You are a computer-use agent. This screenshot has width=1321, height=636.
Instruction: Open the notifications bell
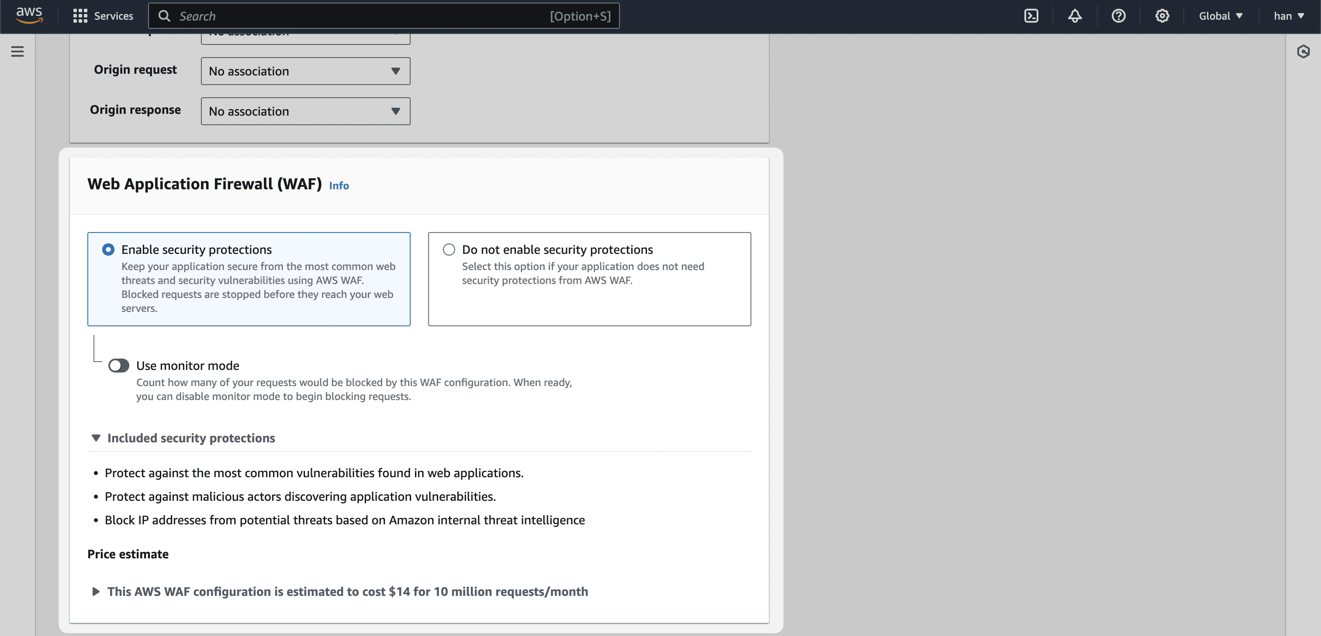click(1075, 16)
